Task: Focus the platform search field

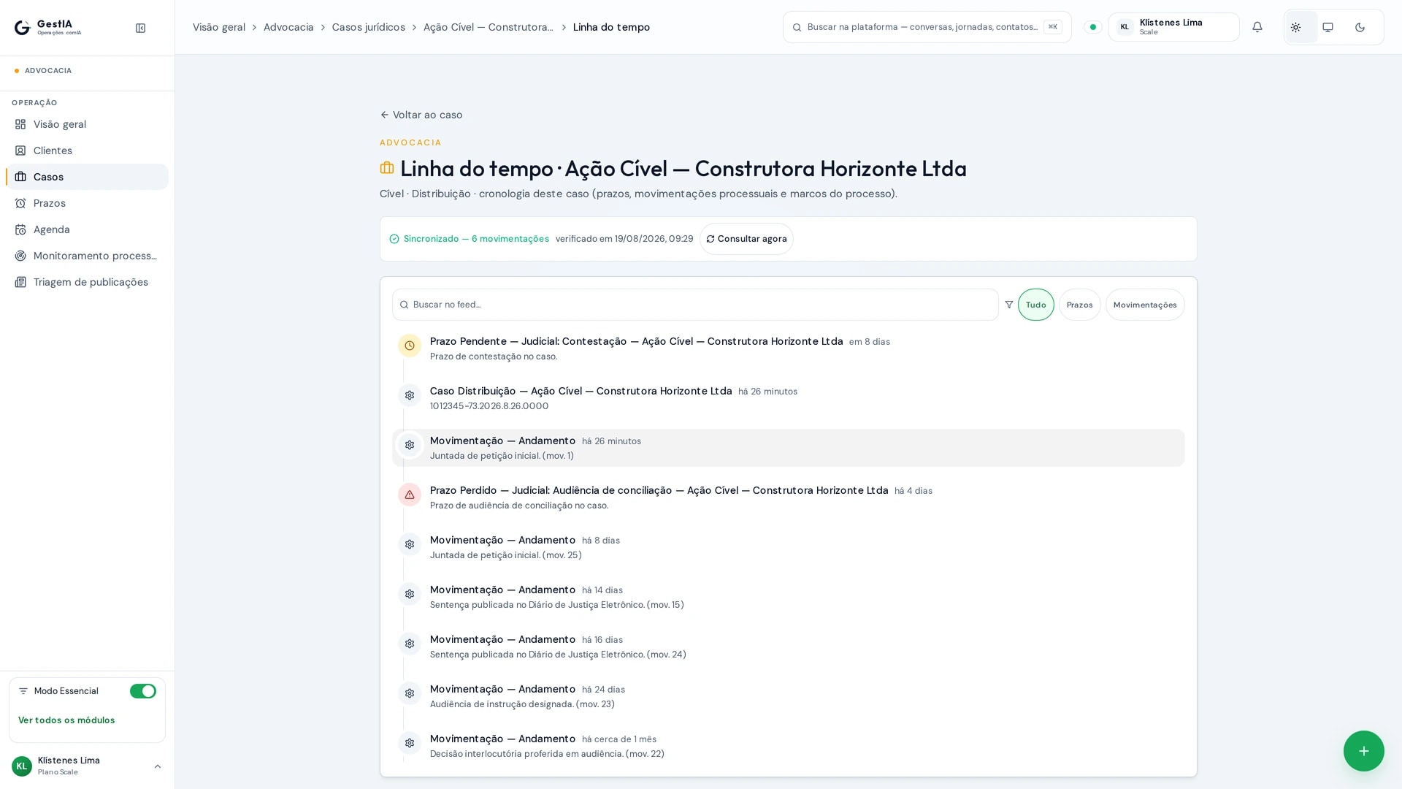Action: (927, 27)
